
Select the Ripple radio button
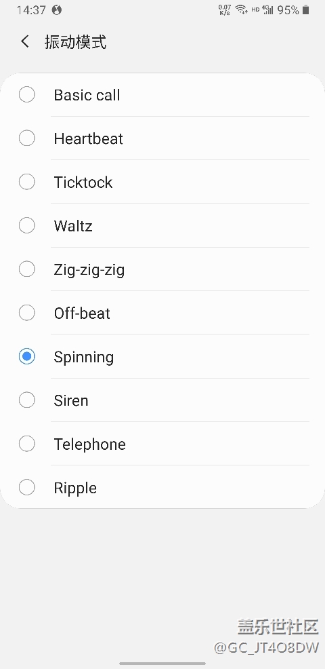27,487
